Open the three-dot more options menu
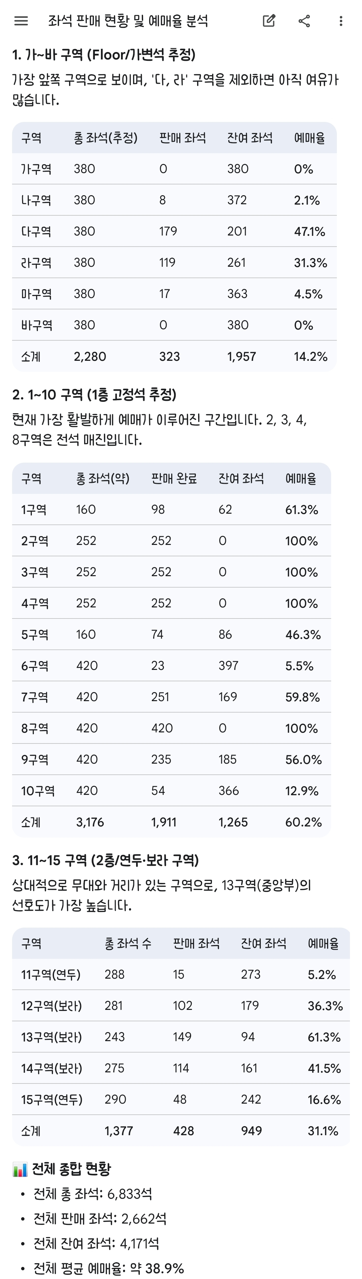Screen dimensions: 362x1279 coord(341,21)
